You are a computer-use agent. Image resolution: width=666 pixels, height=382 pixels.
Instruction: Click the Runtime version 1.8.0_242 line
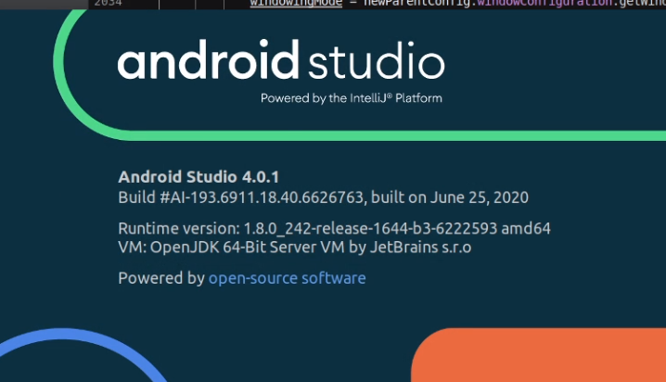point(334,228)
